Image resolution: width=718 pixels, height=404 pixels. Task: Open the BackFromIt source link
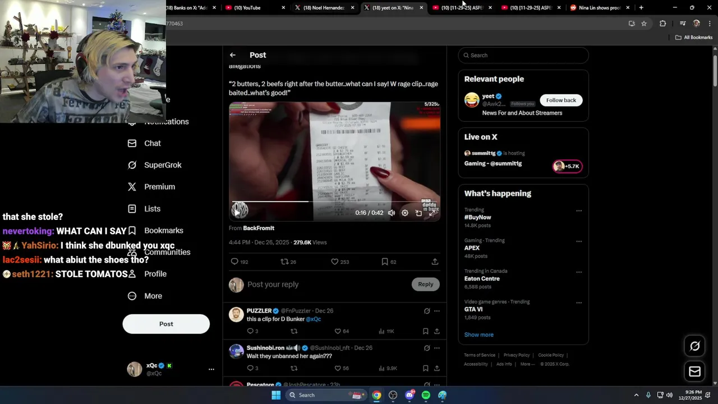pos(259,228)
